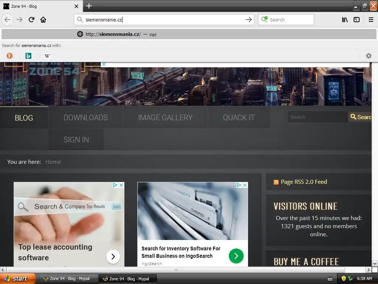Close the lease accounting software ad
Screen dimensions: 378x284
click(x=121, y=185)
